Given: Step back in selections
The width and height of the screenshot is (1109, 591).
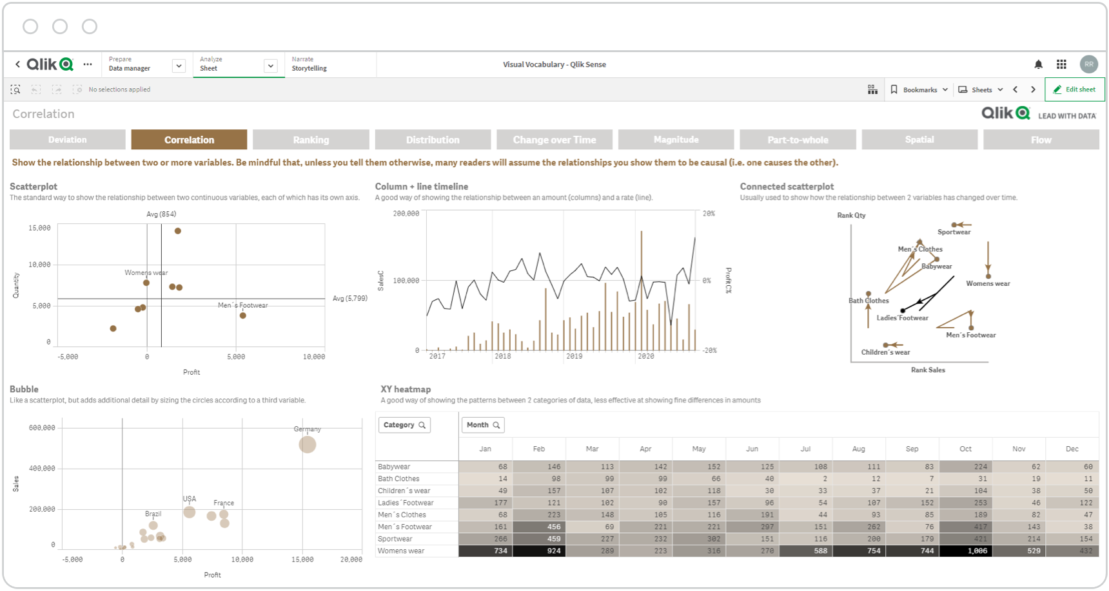Looking at the screenshot, I should coord(36,89).
